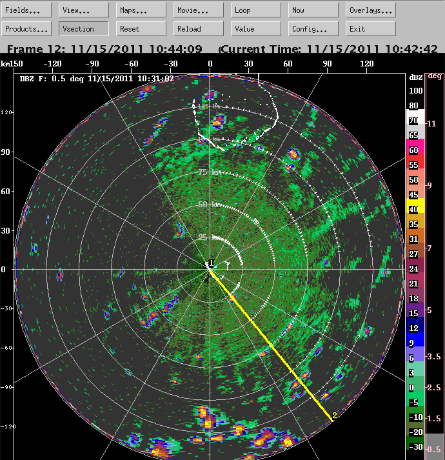Open the Overlays... menu

point(371,10)
